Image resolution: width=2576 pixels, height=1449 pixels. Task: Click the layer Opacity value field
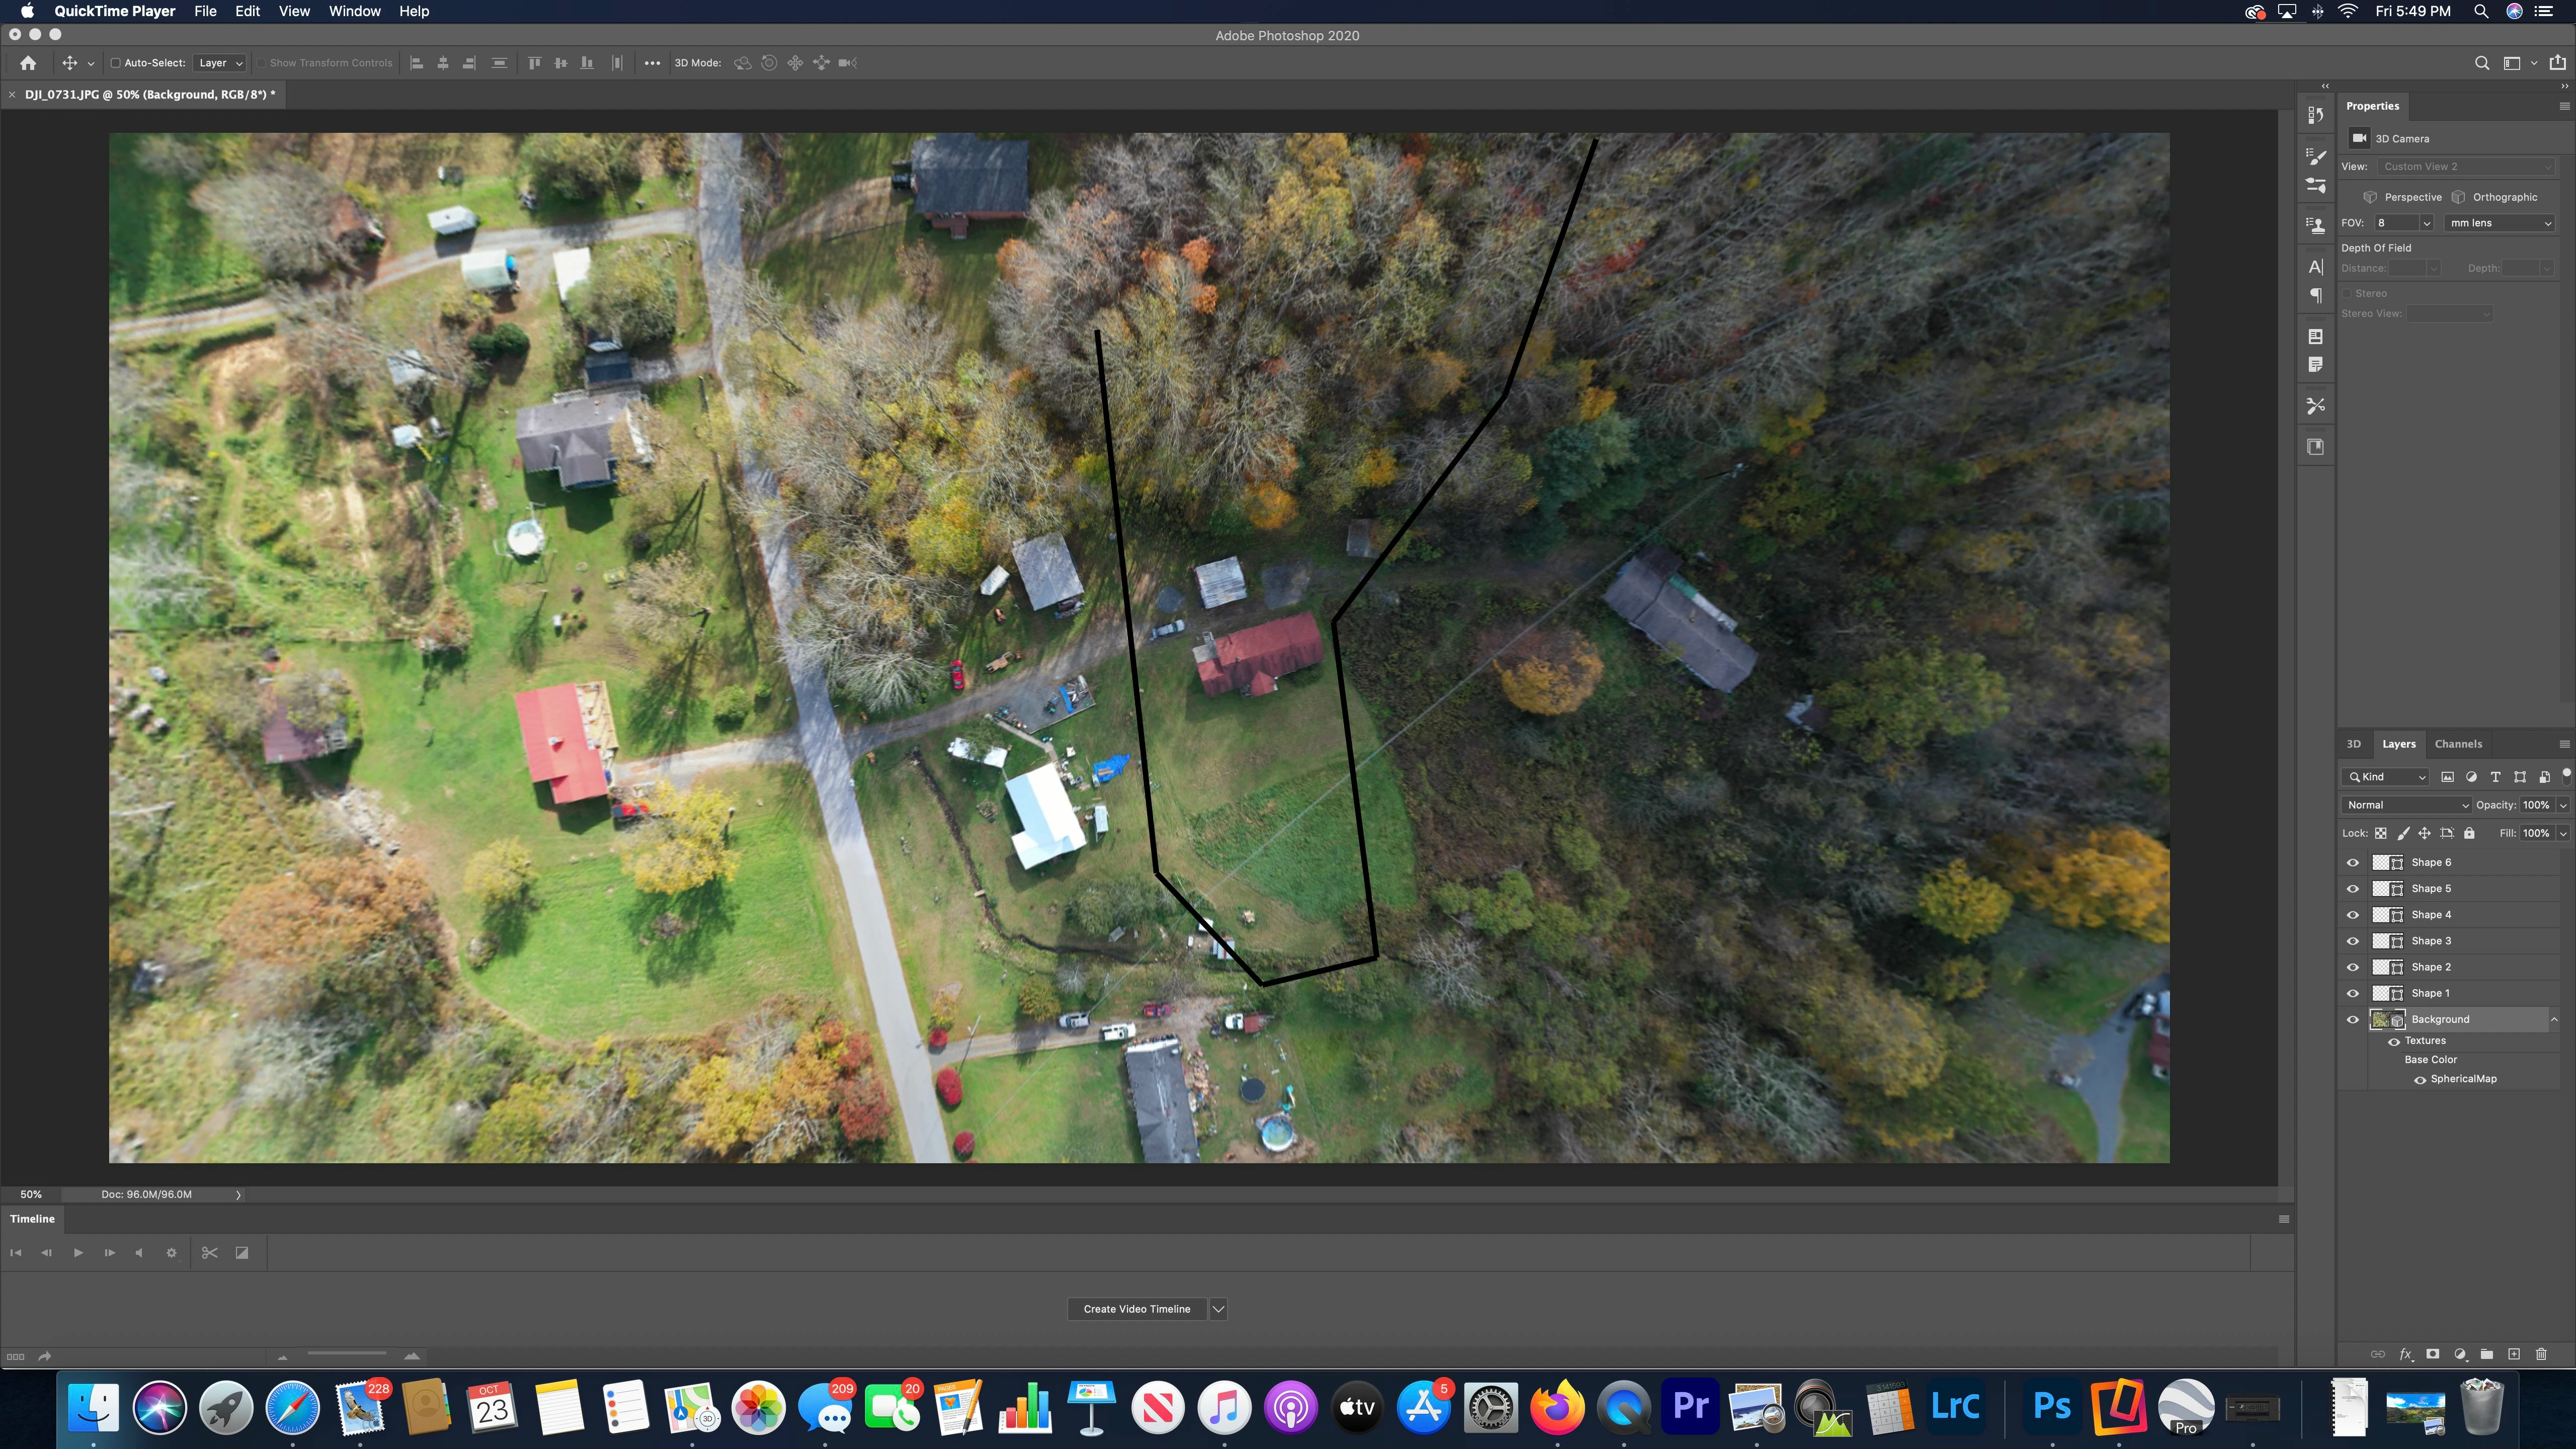[x=2535, y=805]
